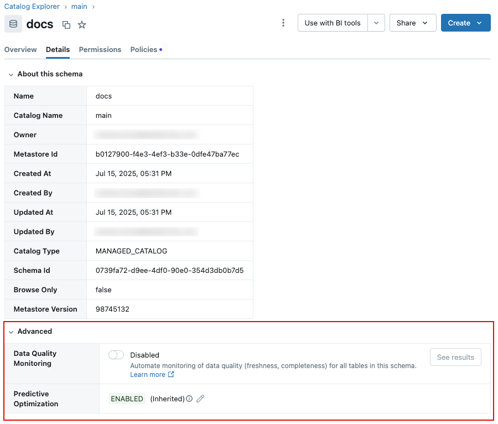This screenshot has height=424, width=498.
Task: Click the Browse Only false value
Action: [103, 289]
